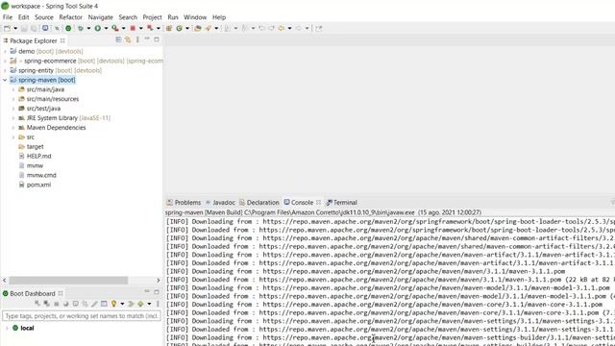
Task: Maximize the Package Explorer panel
Action: 157,39
